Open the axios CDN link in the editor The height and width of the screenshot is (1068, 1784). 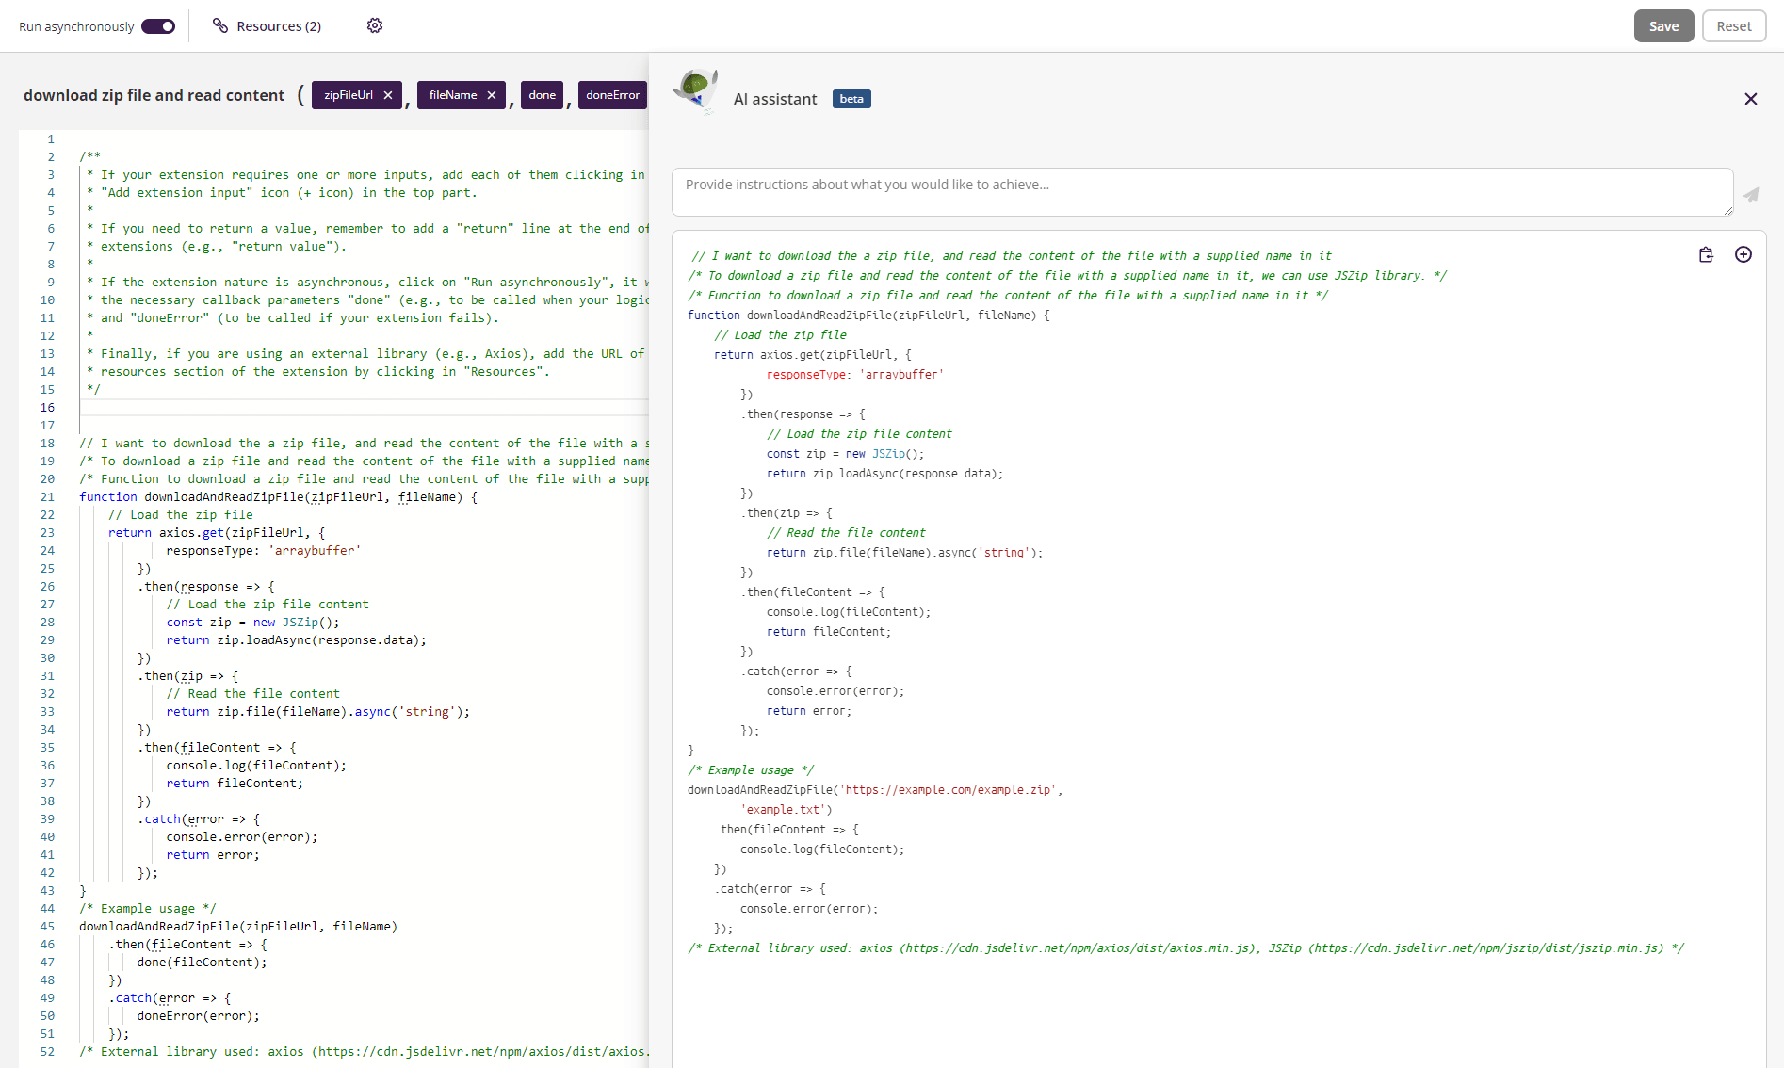482,1051
